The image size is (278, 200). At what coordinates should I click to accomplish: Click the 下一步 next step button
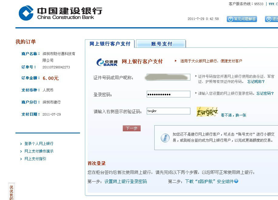click(132, 128)
